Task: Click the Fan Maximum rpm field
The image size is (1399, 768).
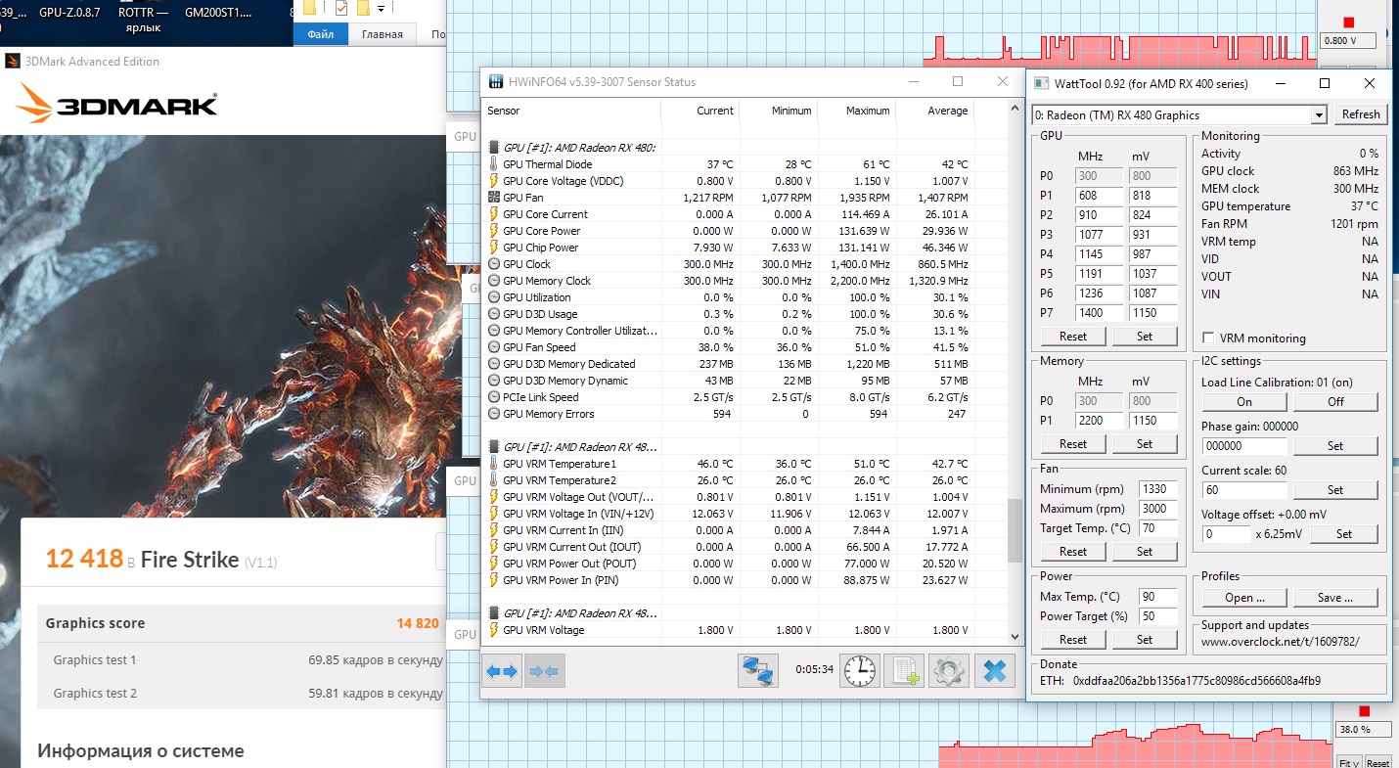Action: coord(1158,509)
